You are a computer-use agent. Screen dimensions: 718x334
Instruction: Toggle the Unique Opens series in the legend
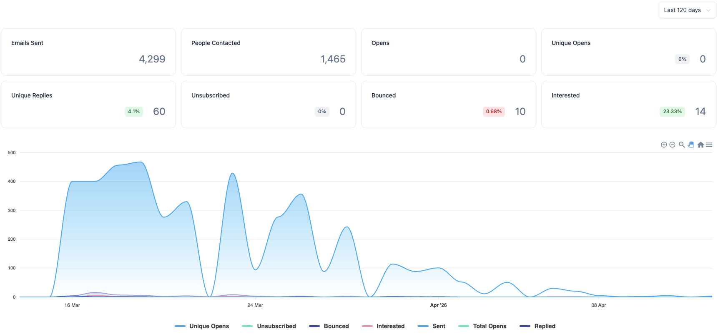tap(202, 326)
